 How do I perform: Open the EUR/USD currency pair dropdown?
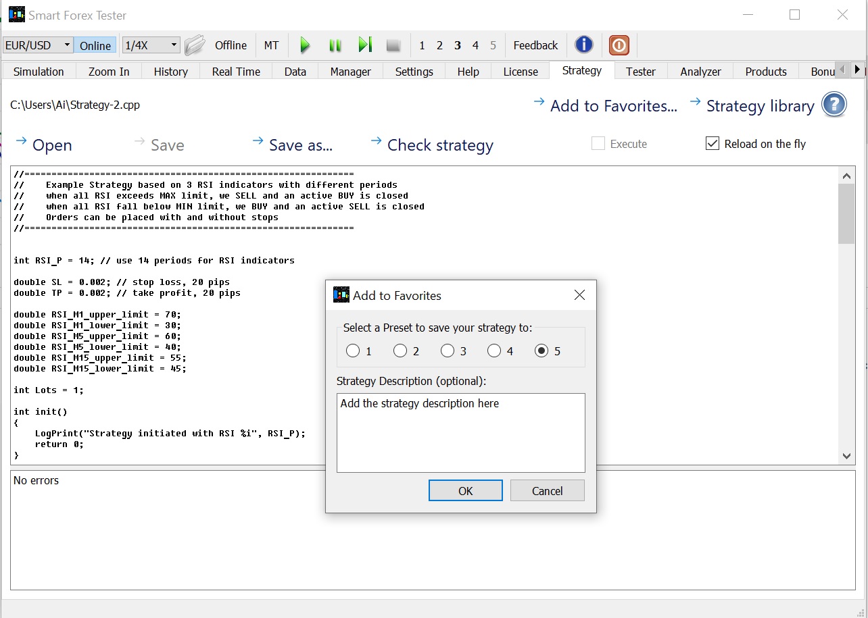[38, 45]
